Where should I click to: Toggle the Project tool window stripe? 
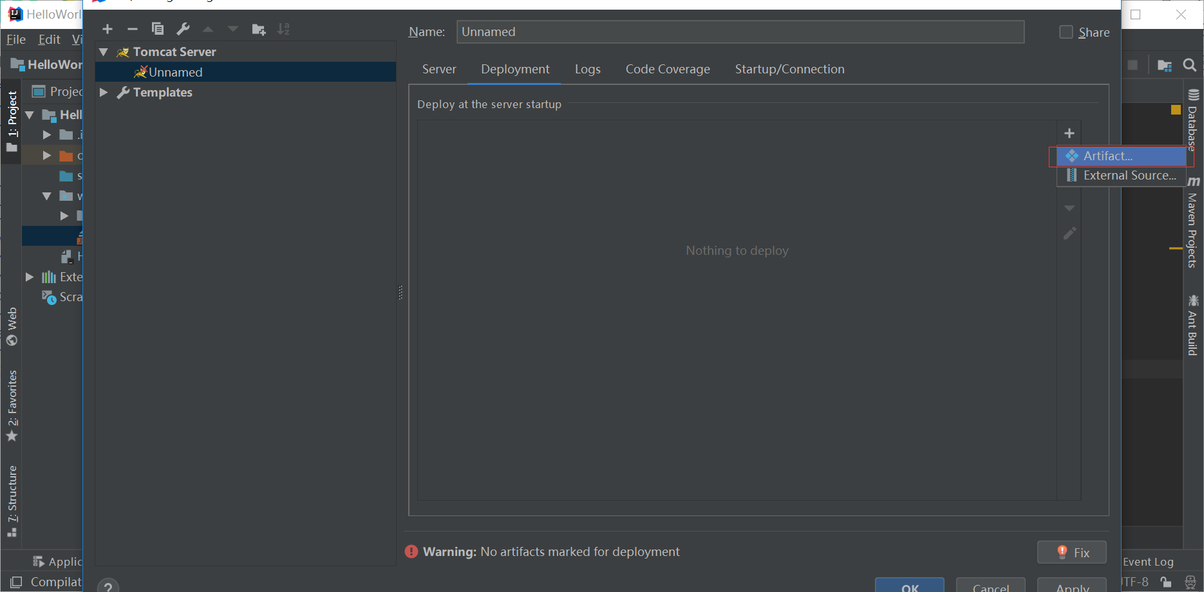pos(12,121)
